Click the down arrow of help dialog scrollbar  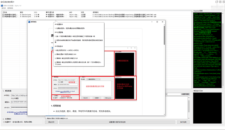164,114
